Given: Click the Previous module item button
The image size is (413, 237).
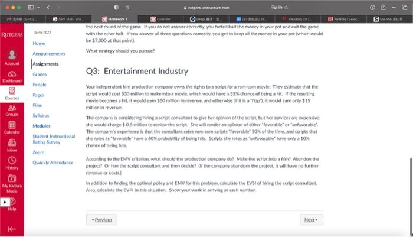Looking at the screenshot, I should pos(101,220).
